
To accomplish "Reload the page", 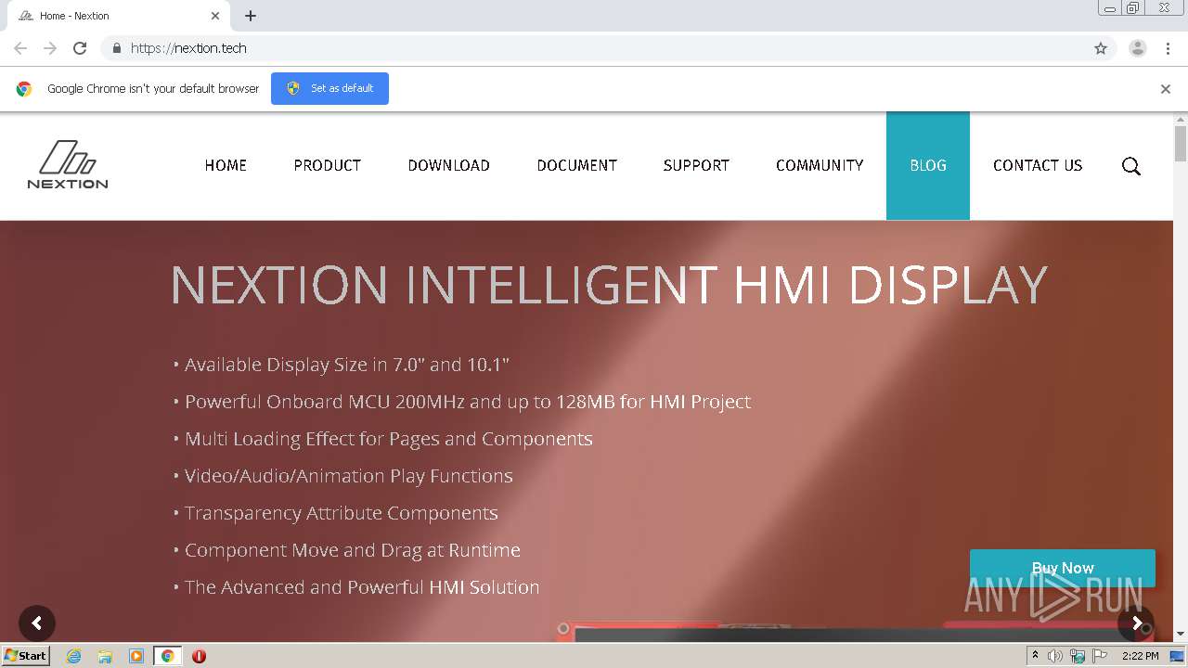I will click(x=80, y=48).
